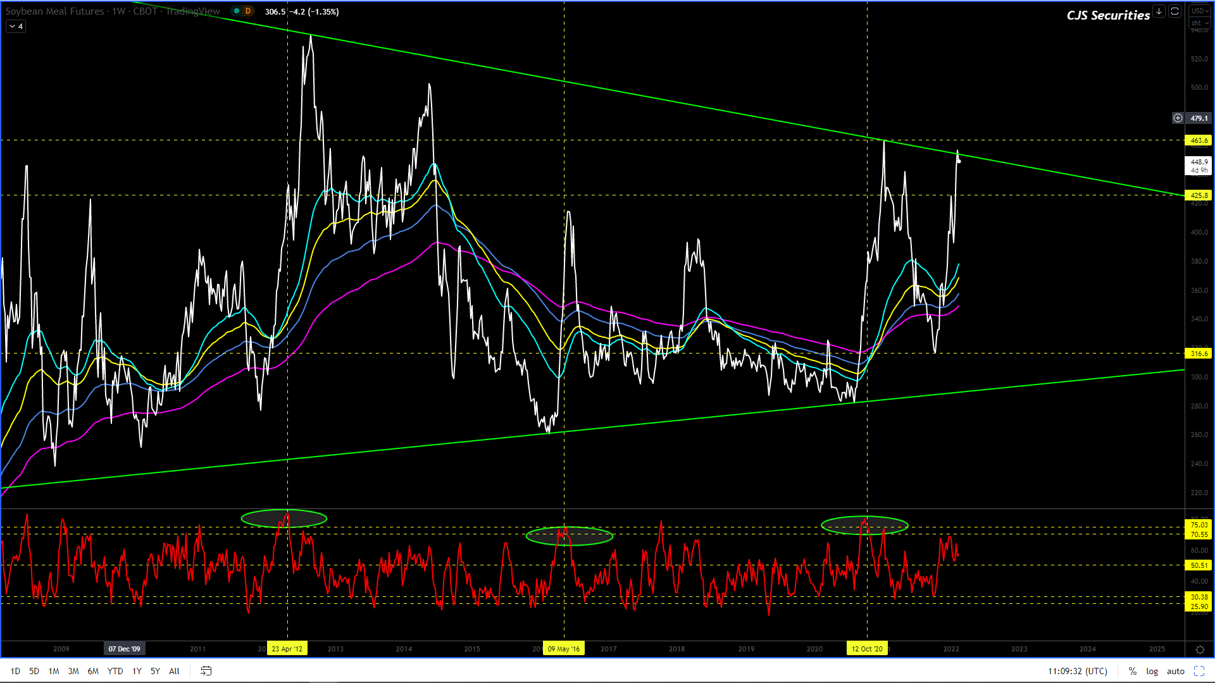
Task: Click the D delayed data badge
Action: (248, 11)
